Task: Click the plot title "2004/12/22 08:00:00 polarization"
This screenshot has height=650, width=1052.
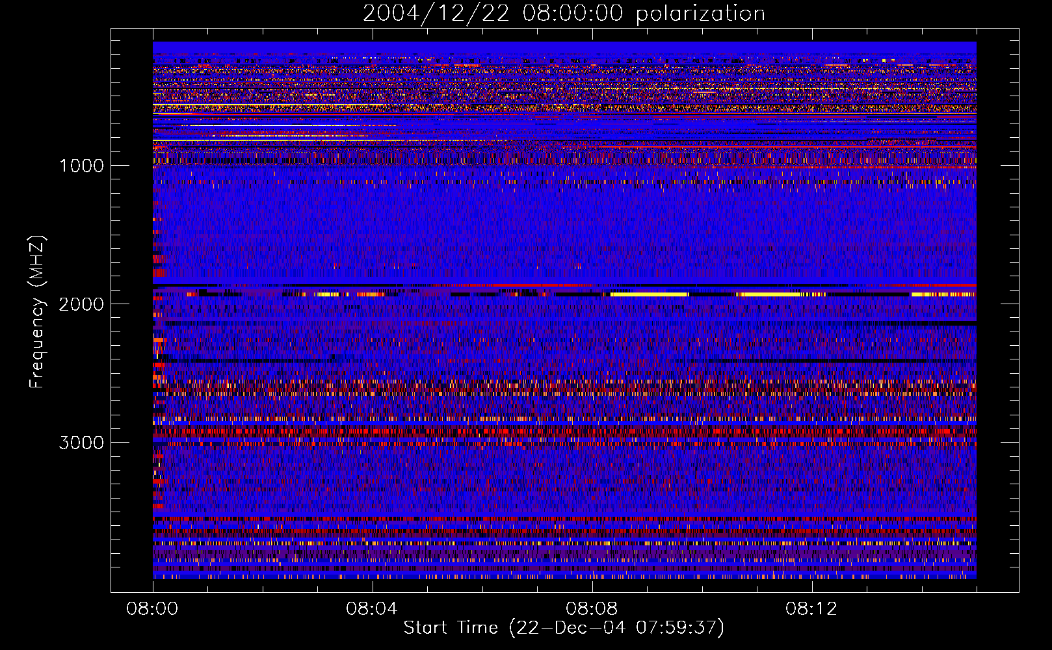Action: (564, 14)
